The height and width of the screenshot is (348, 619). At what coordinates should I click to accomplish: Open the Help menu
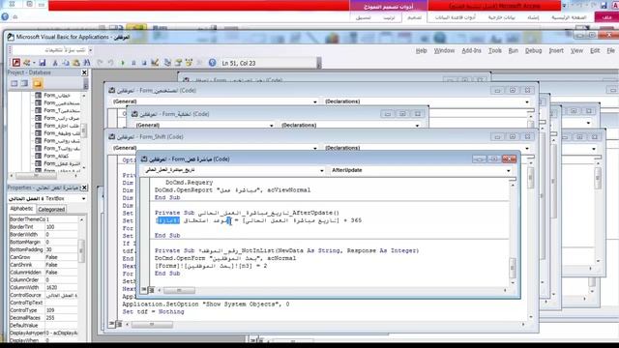[422, 50]
